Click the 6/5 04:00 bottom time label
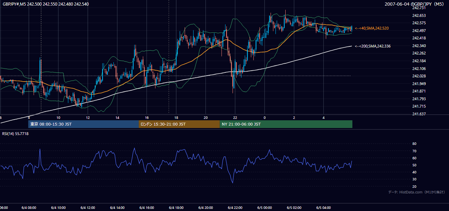 tap(324, 208)
